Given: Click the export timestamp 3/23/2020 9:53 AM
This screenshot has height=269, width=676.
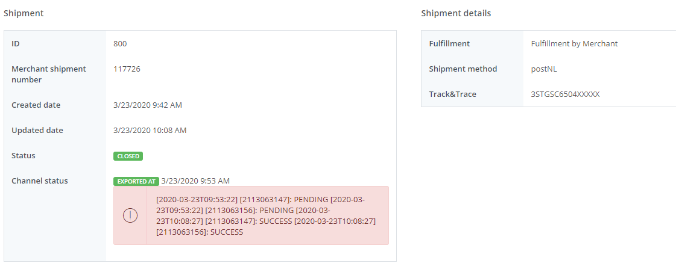Looking at the screenshot, I should pos(195,181).
